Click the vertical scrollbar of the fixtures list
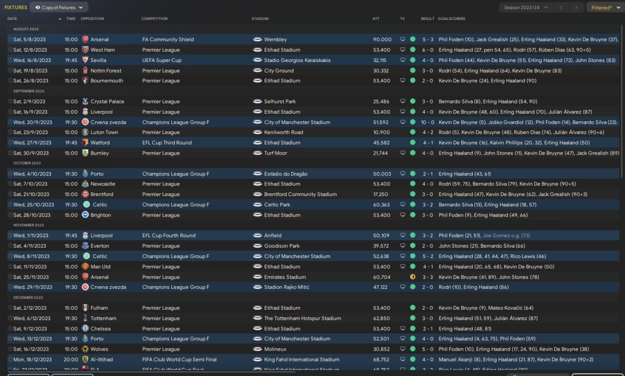The height and width of the screenshot is (376, 625). (x=622, y=101)
